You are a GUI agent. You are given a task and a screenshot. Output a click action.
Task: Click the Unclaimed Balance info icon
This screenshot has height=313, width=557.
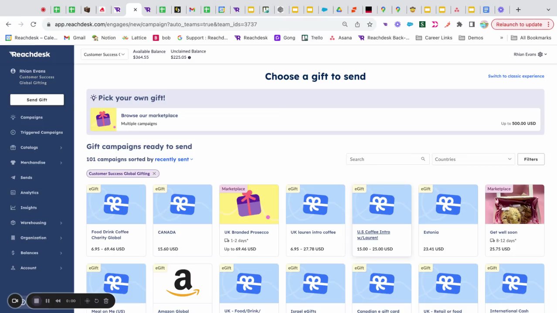tap(189, 57)
